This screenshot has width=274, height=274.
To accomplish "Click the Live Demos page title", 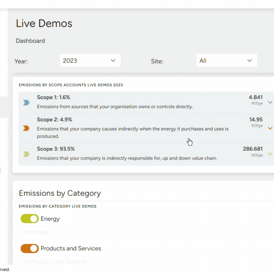I will (x=44, y=23).
